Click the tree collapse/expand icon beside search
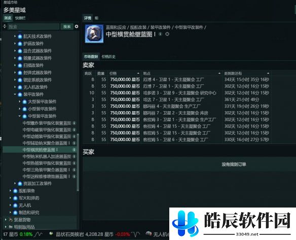This screenshot has width=296, height=240. [x=5, y=26]
